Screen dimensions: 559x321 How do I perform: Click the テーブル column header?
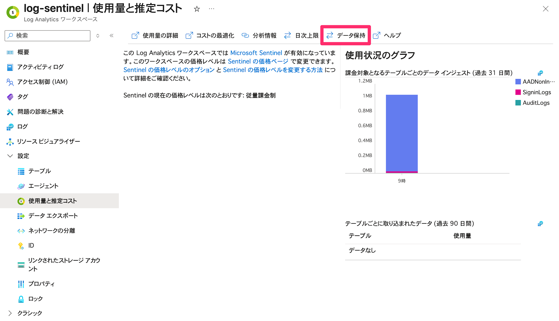point(360,236)
